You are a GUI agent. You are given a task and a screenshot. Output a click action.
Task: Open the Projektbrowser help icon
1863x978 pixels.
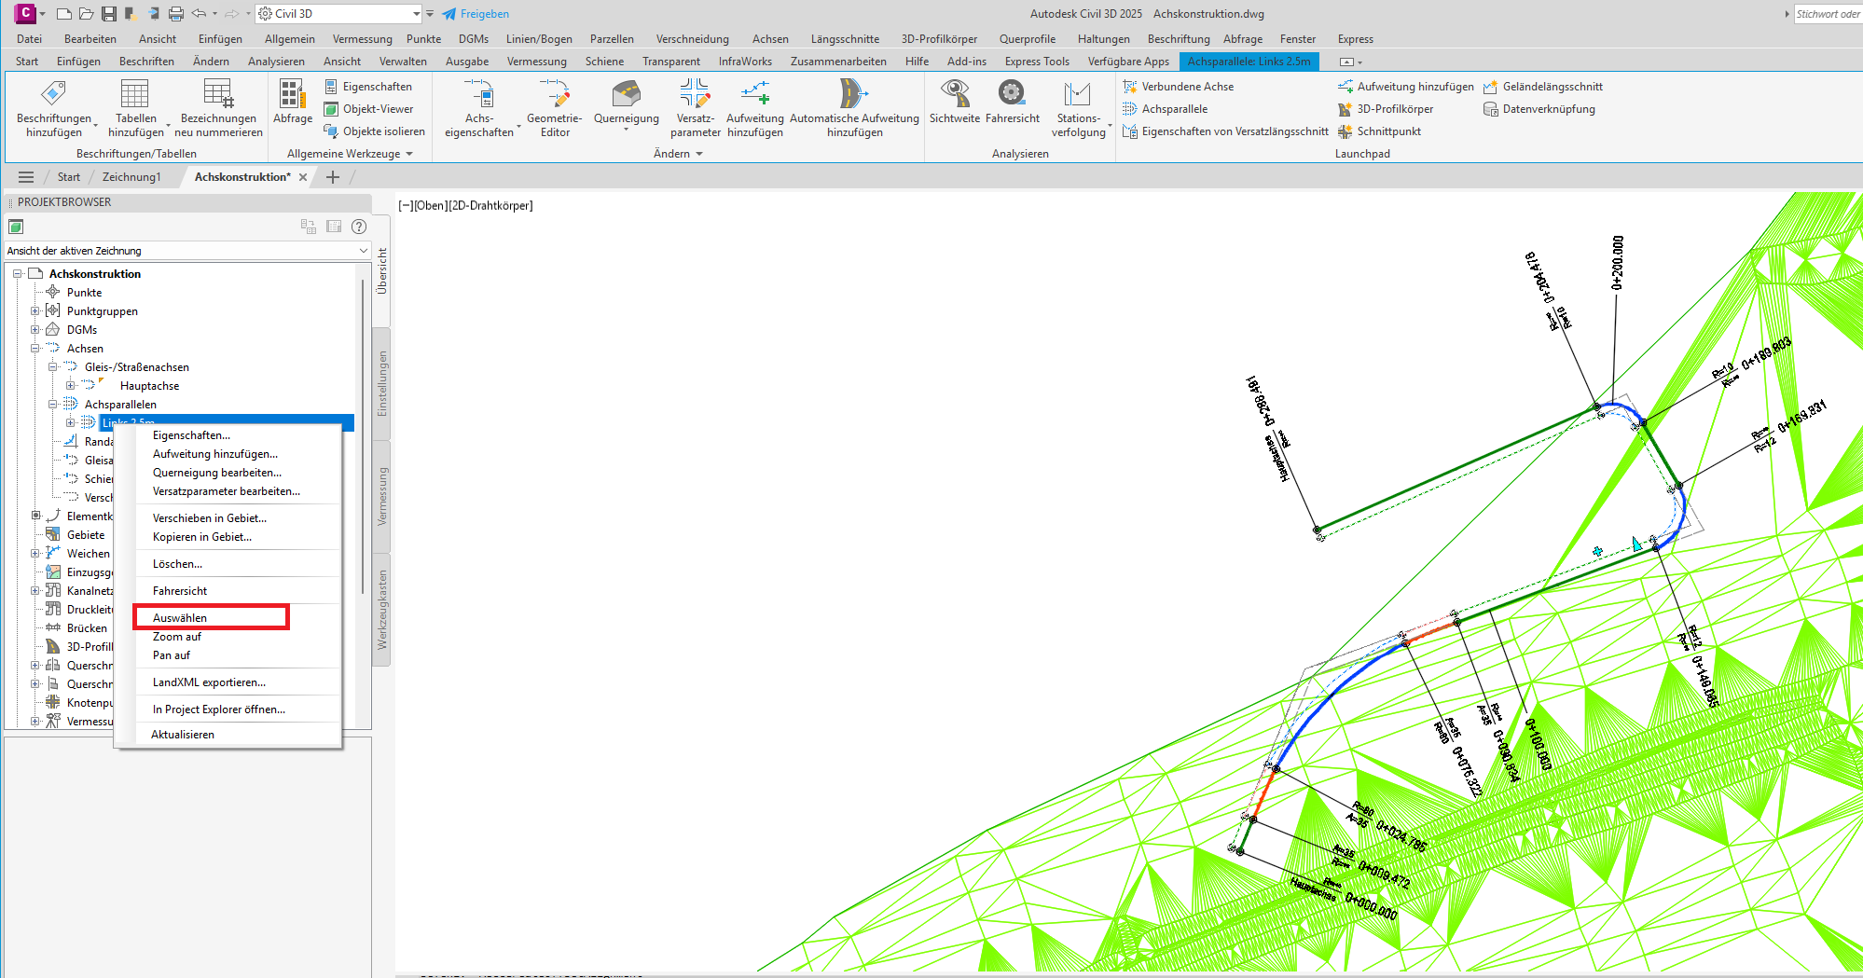coord(359,227)
